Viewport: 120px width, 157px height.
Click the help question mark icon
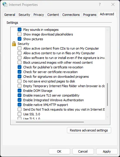[100, 4]
